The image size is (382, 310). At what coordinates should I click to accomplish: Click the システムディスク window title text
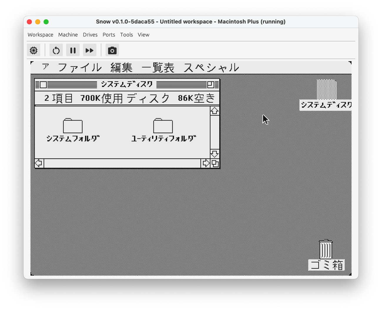[x=127, y=85]
